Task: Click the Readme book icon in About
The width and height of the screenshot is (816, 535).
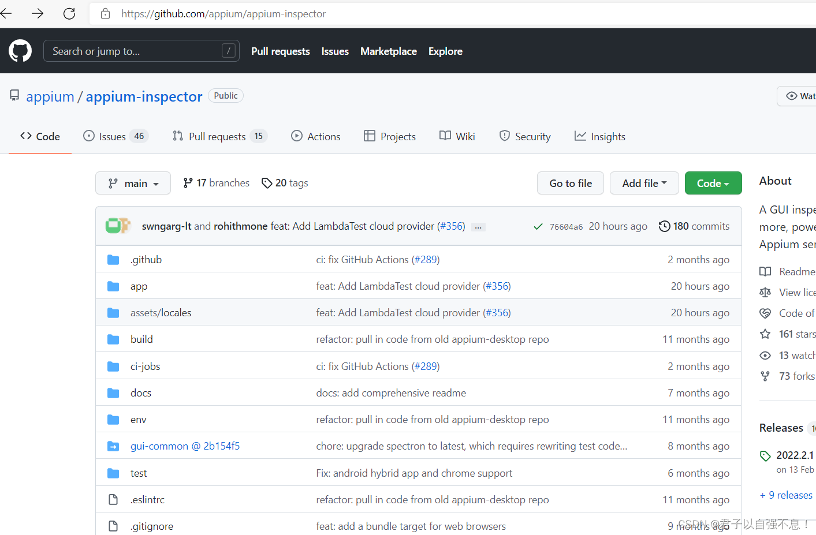Action: point(765,272)
